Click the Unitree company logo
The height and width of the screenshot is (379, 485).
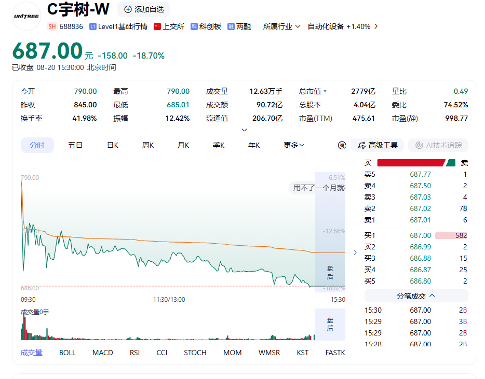[26, 16]
